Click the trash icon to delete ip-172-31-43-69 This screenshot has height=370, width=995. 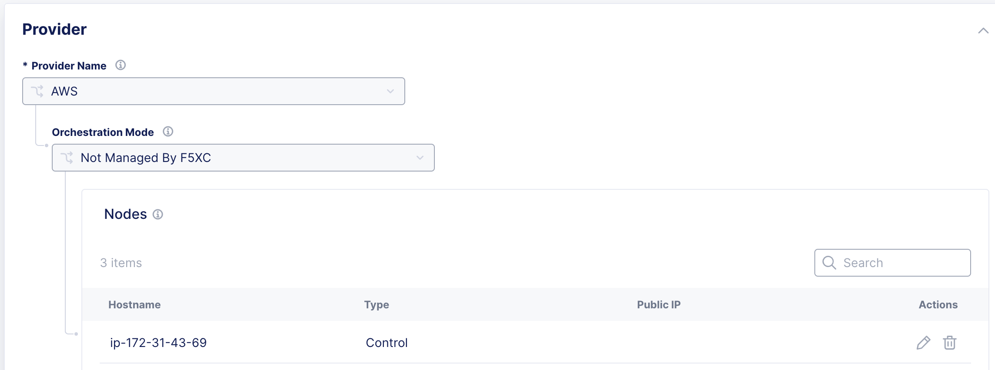tap(949, 342)
